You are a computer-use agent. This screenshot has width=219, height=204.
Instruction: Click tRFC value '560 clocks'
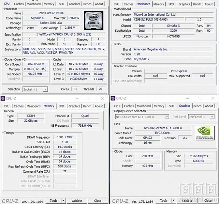pos(65,166)
